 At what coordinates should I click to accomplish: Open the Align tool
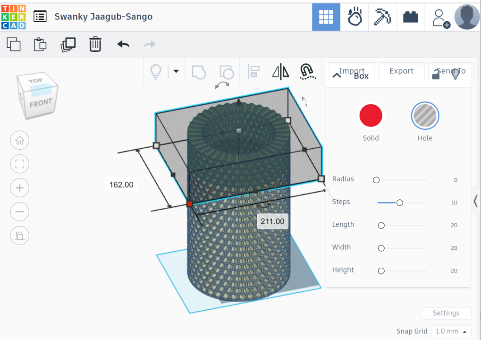[253, 72]
